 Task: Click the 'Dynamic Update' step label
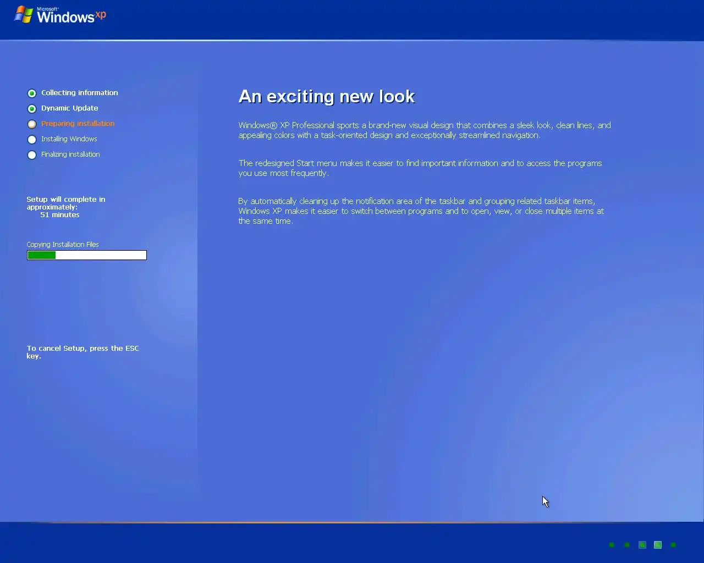pos(69,108)
